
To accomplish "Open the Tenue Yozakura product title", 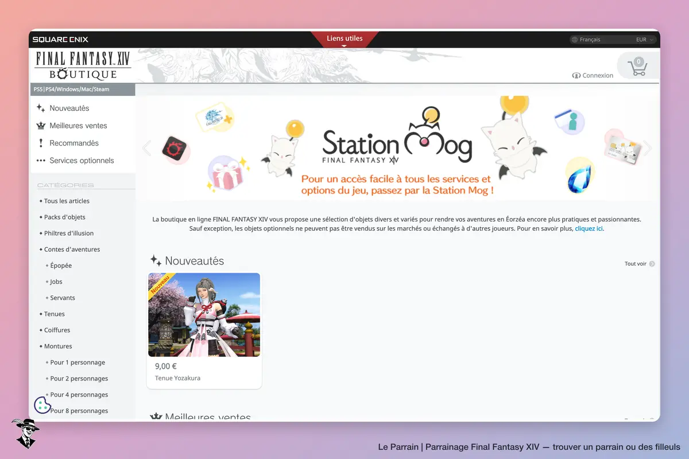I will [177, 378].
